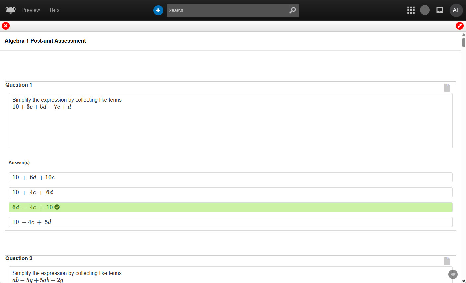Image resolution: width=466 pixels, height=283 pixels.
Task: Select the highlighted answer 6d − 4c + 10
Action: point(230,207)
